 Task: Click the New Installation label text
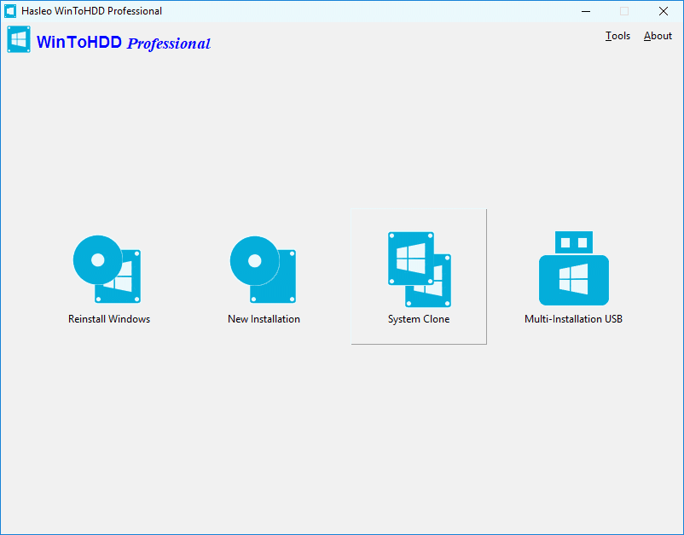(264, 318)
